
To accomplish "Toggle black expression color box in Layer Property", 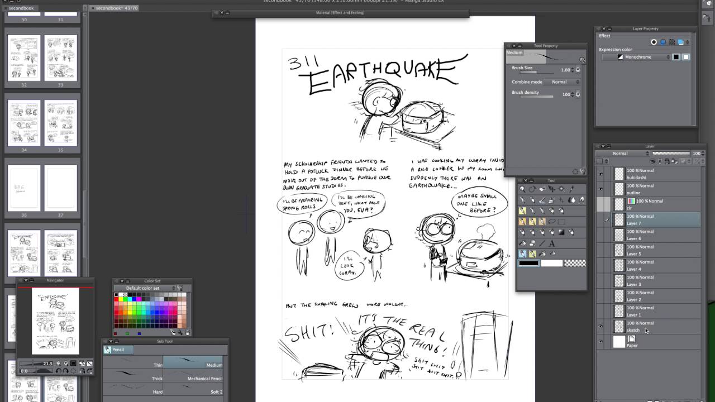I will [x=676, y=57].
